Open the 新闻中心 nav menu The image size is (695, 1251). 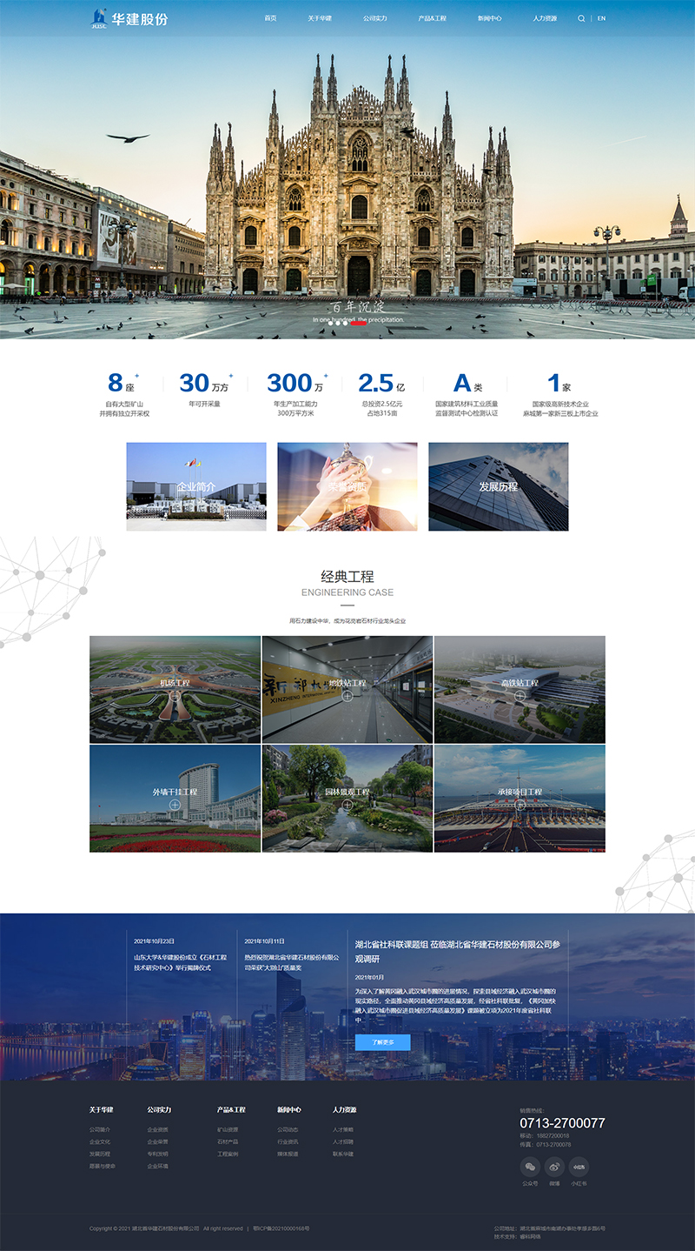(489, 18)
